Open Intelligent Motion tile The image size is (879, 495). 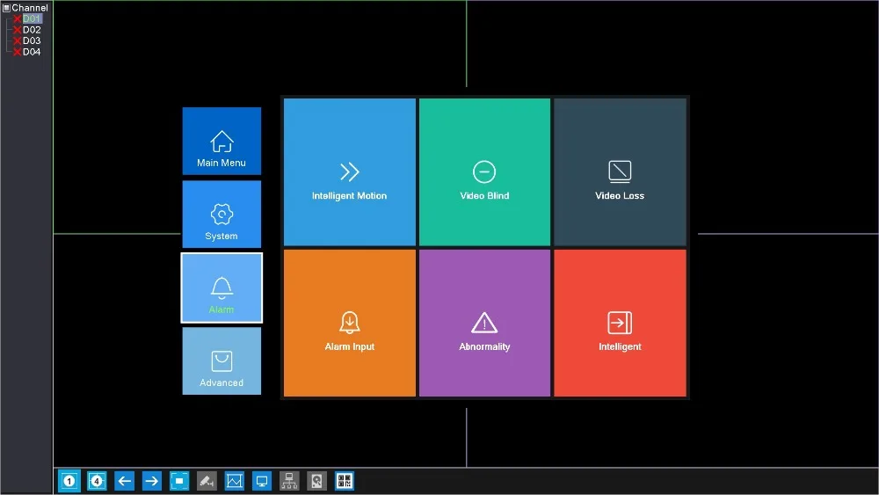tap(350, 172)
